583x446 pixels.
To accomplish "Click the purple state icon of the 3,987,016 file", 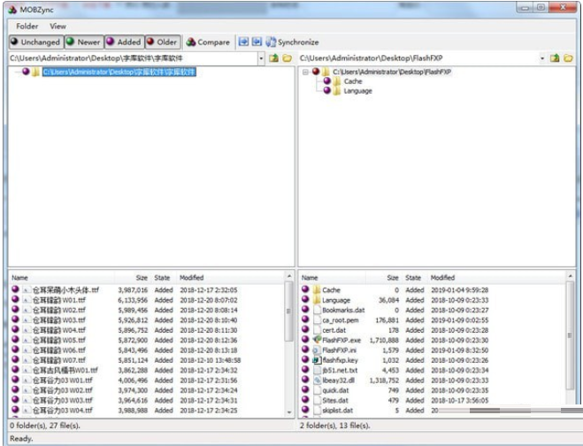I will tap(15, 289).
